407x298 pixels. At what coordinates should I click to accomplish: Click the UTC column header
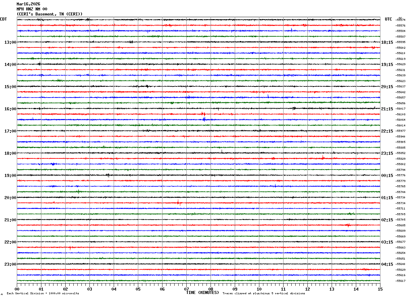388,19
